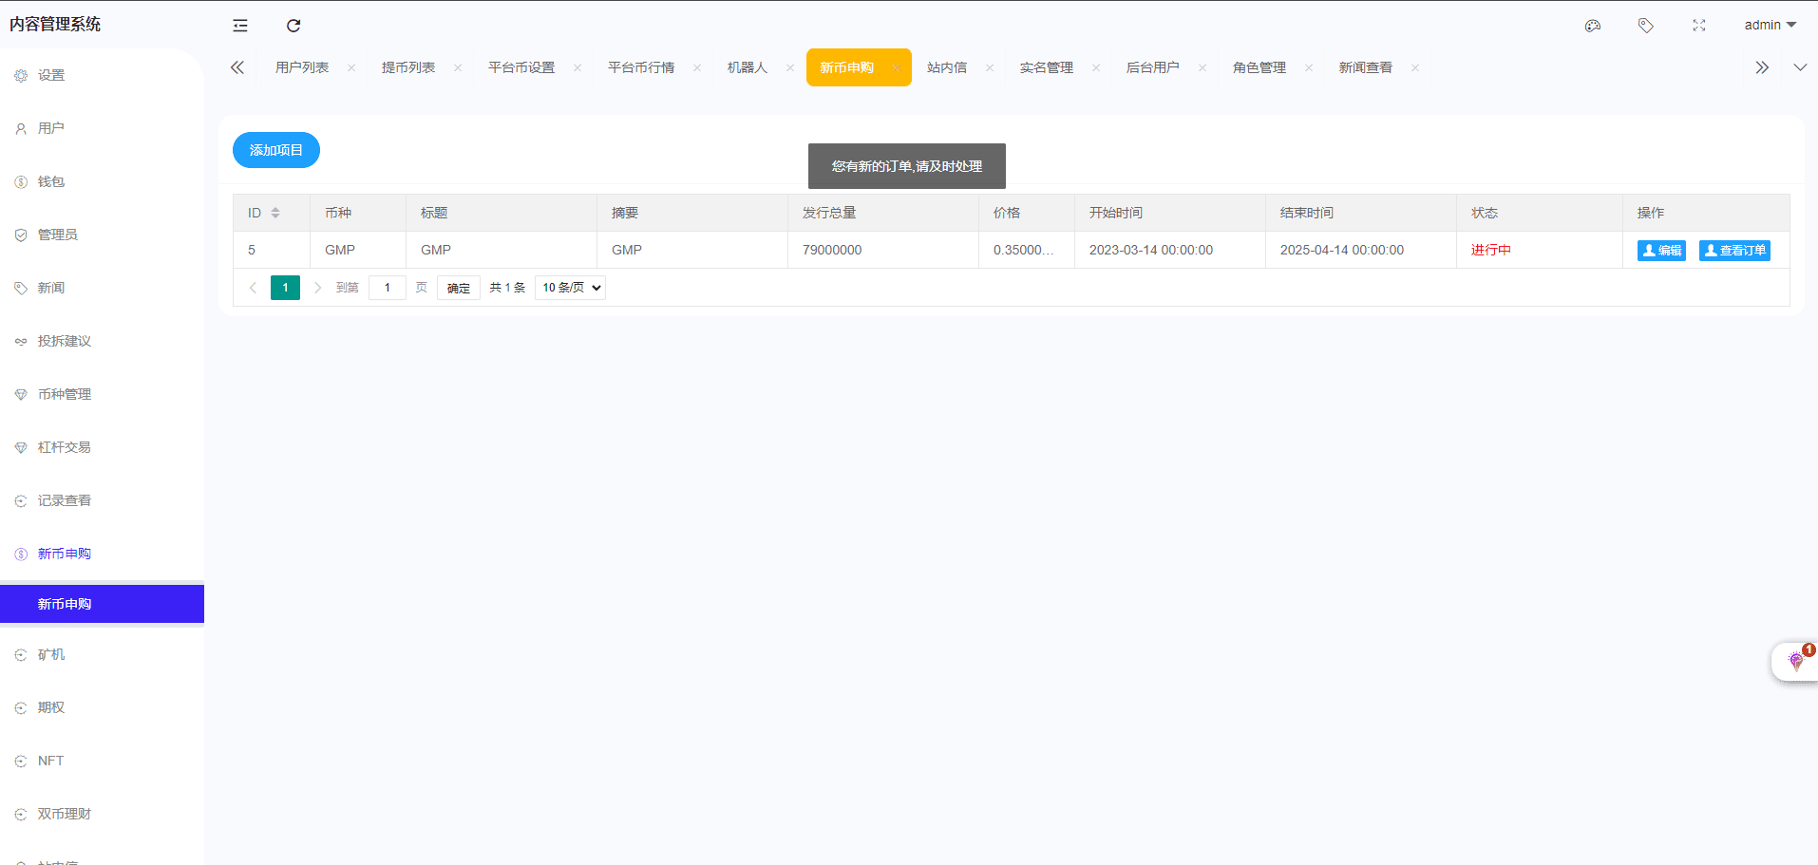Click the tag note icon
1818x865 pixels.
point(1646,26)
